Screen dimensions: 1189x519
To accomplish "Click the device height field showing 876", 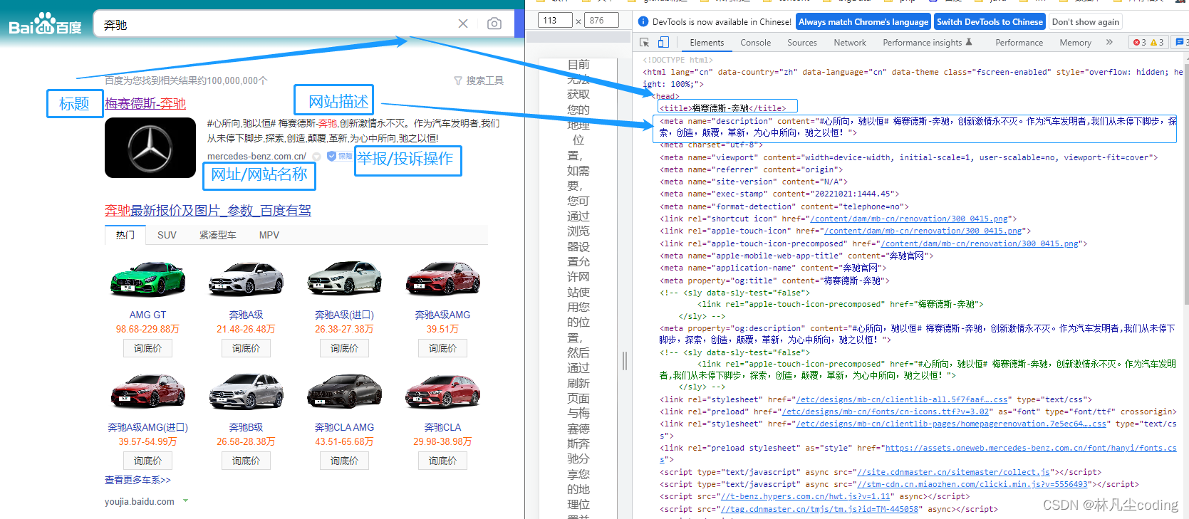I will click(x=602, y=21).
